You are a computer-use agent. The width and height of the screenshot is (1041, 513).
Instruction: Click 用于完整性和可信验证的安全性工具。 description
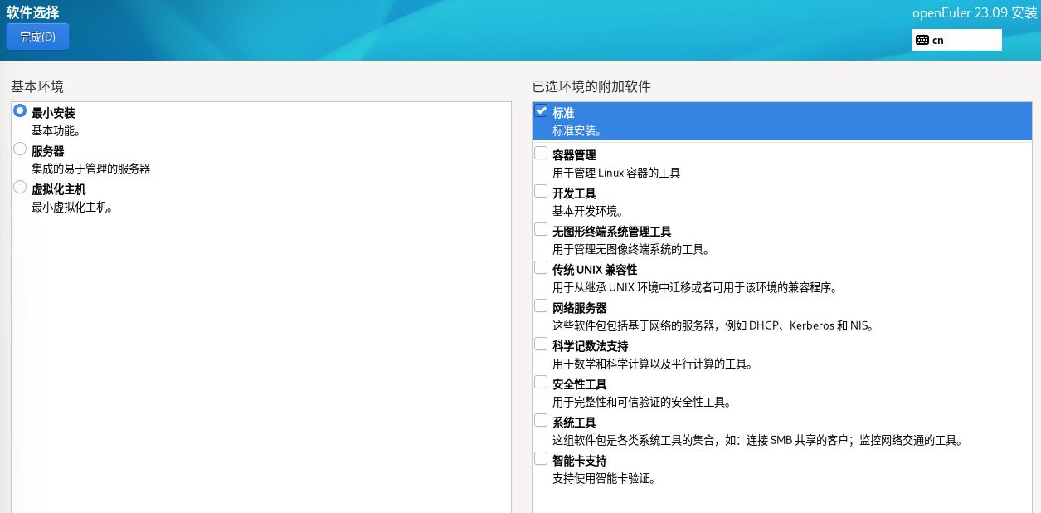(x=642, y=402)
